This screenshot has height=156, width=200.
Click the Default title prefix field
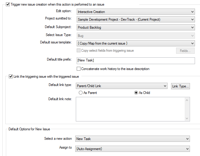136,61
